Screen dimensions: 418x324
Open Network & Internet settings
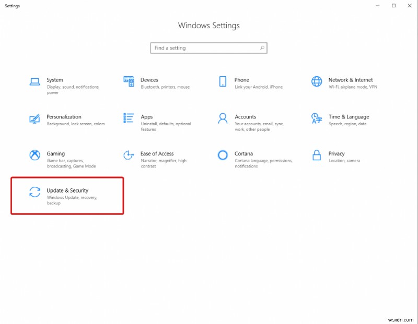(351, 82)
